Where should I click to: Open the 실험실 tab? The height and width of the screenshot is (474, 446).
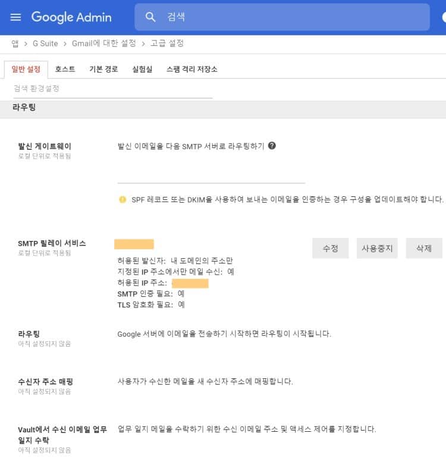142,69
